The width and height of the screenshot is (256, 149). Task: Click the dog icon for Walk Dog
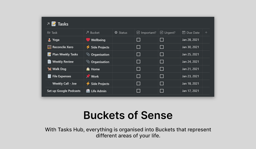[49, 69]
